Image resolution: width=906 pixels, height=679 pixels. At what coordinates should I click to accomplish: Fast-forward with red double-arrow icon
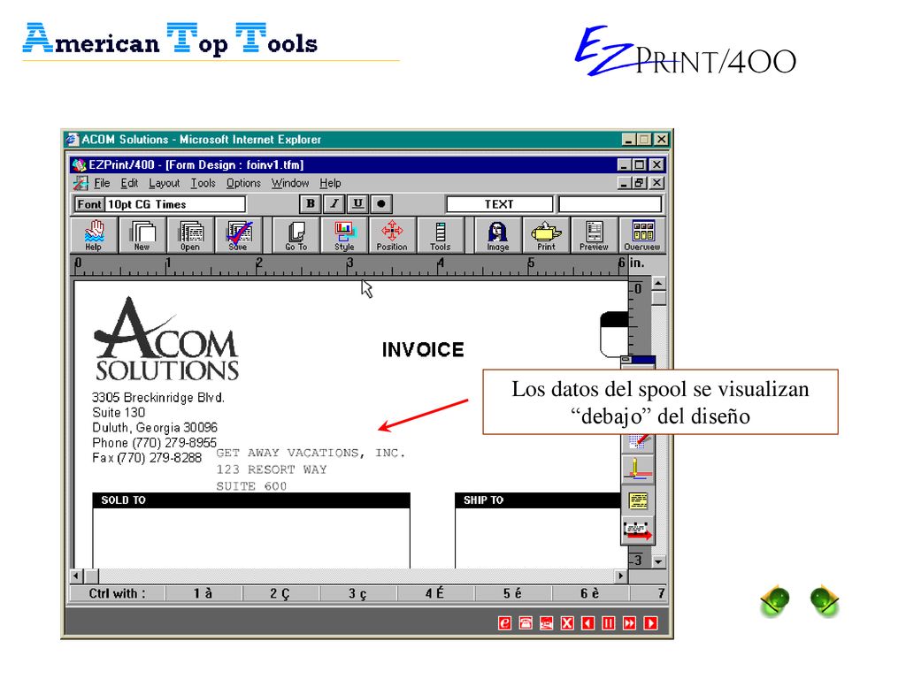coord(629,623)
